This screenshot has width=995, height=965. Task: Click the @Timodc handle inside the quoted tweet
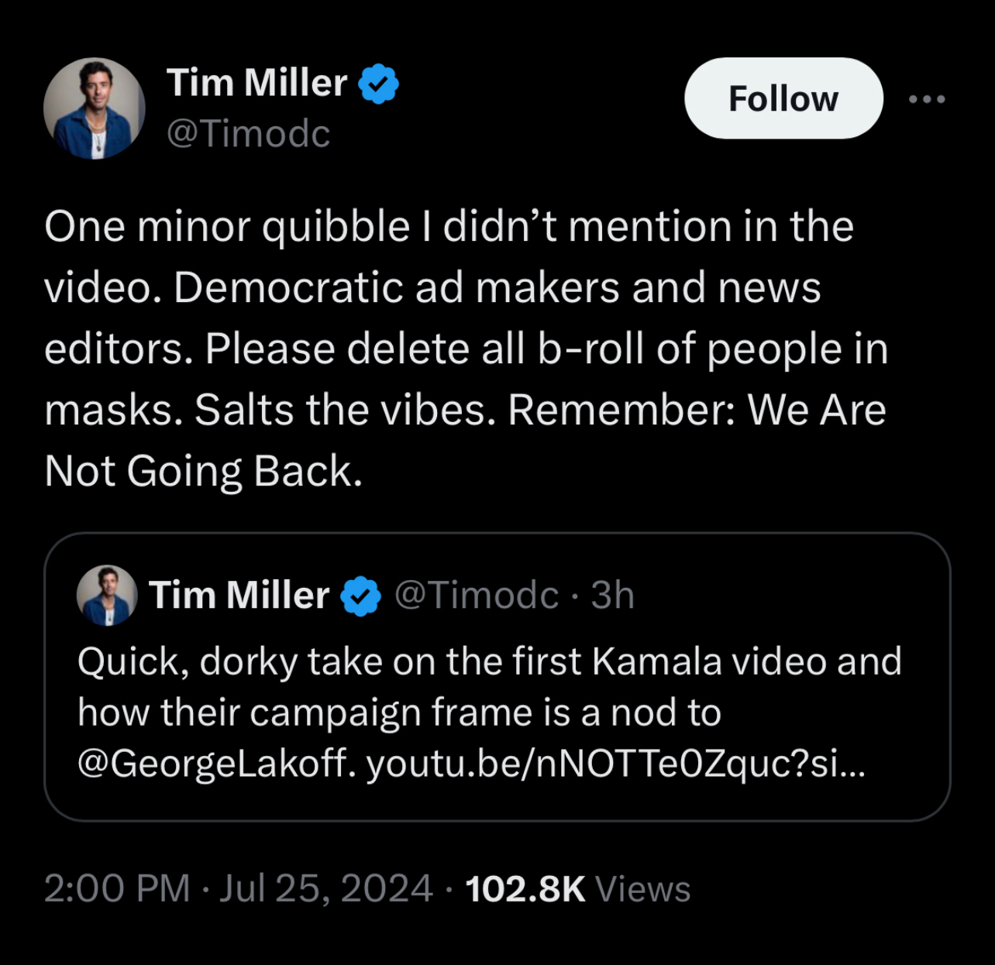[477, 595]
